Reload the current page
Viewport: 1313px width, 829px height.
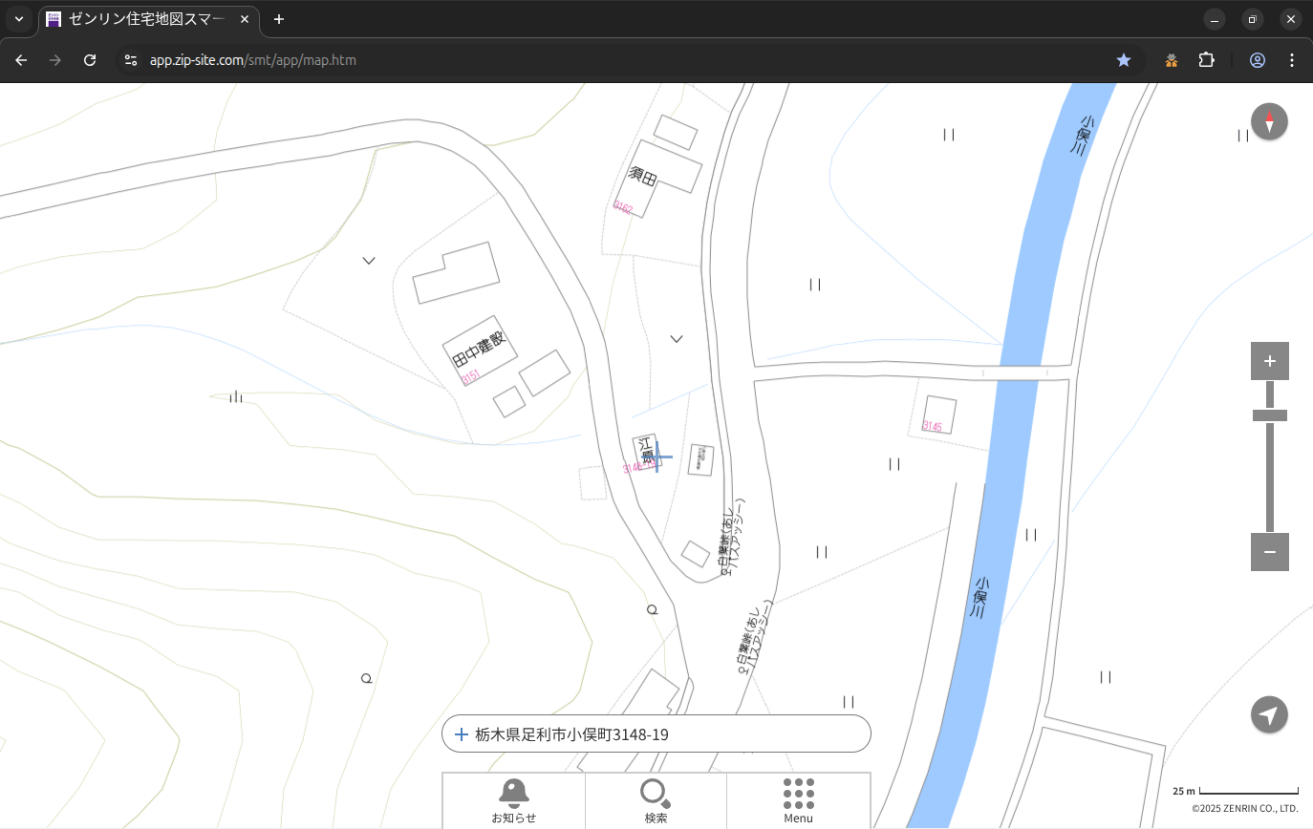click(90, 60)
